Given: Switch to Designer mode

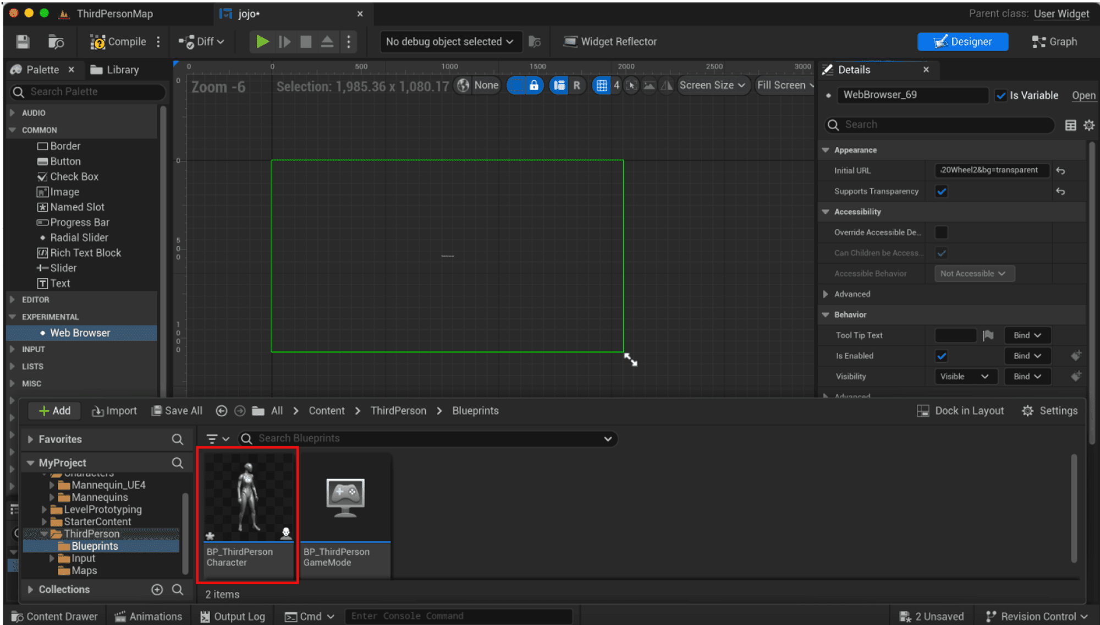Looking at the screenshot, I should (963, 42).
